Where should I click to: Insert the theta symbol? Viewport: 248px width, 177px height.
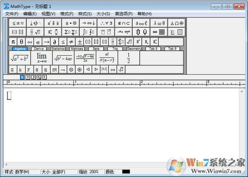coord(21,42)
